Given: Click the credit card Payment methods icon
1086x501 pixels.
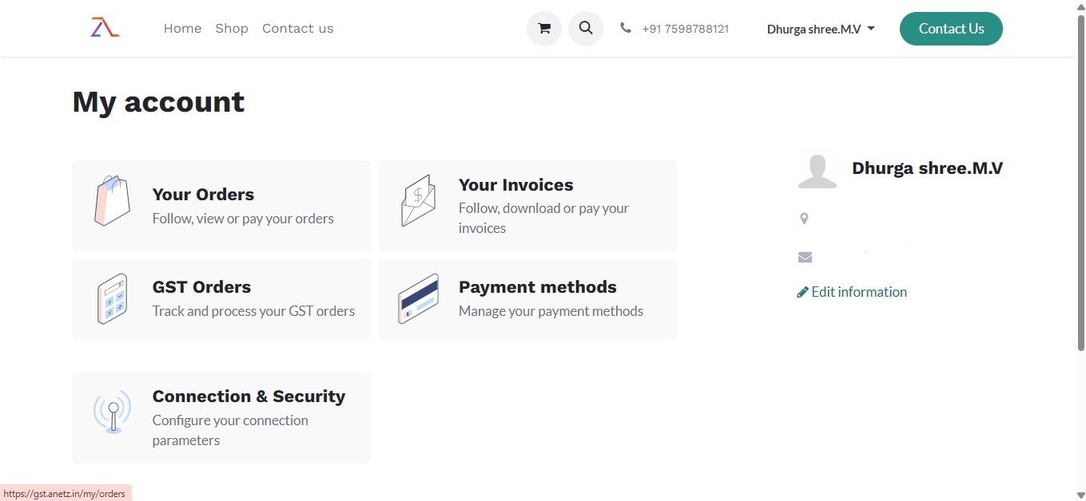Looking at the screenshot, I should click(418, 298).
